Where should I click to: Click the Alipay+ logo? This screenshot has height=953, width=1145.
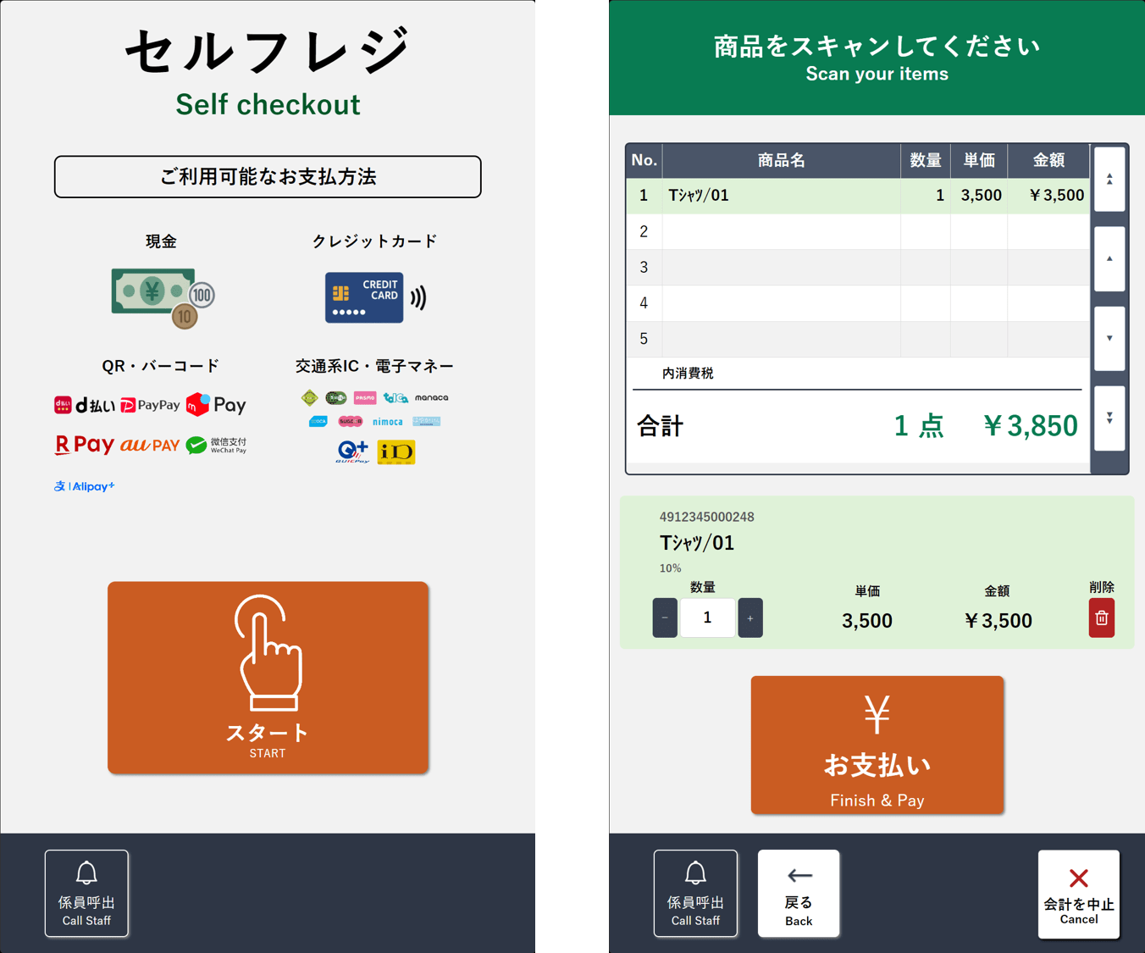click(85, 486)
